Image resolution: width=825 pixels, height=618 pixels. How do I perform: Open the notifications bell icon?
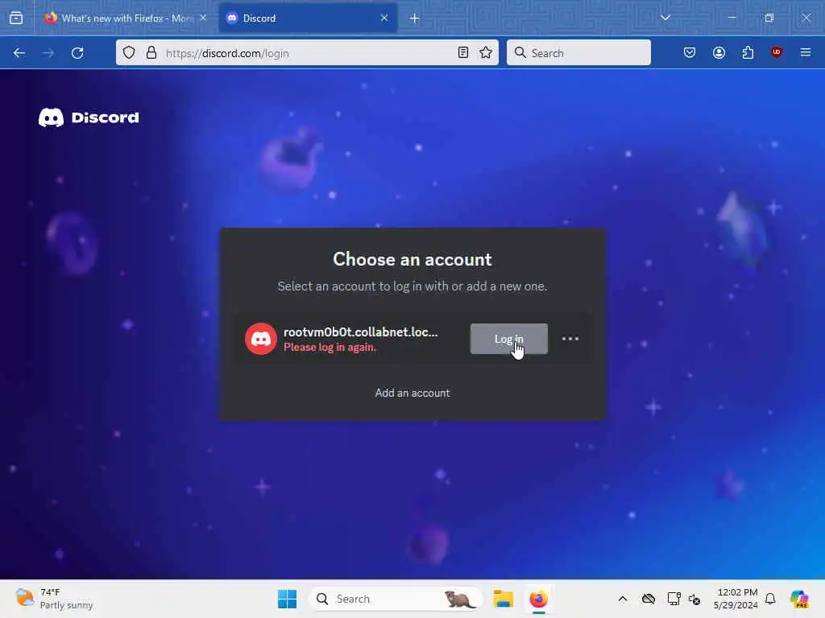pyautogui.click(x=770, y=599)
